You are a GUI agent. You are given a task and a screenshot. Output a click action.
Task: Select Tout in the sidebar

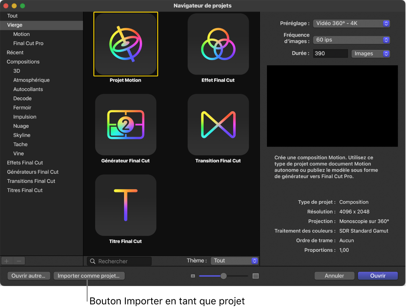click(x=41, y=16)
